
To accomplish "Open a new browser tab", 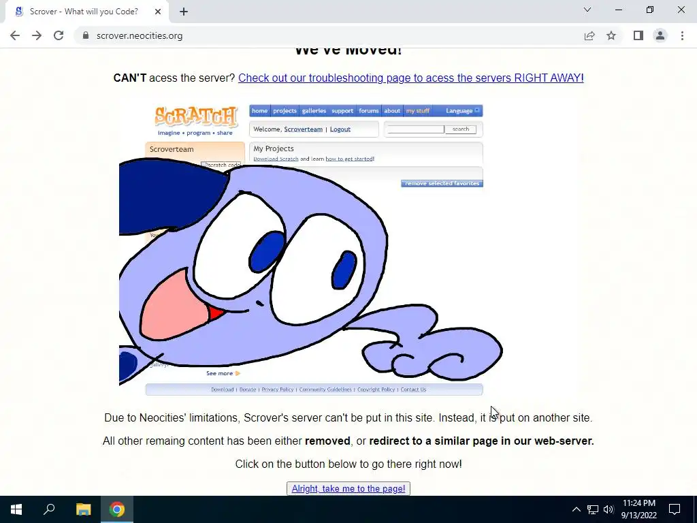I will 184,12.
